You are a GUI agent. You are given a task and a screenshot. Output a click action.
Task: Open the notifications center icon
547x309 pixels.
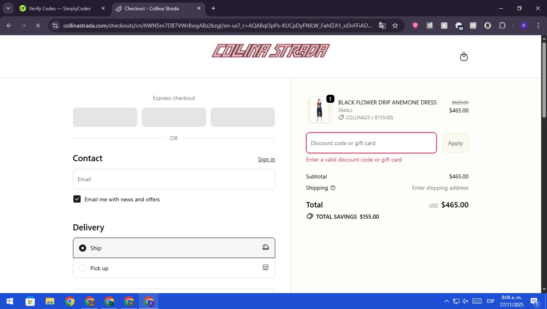click(535, 301)
